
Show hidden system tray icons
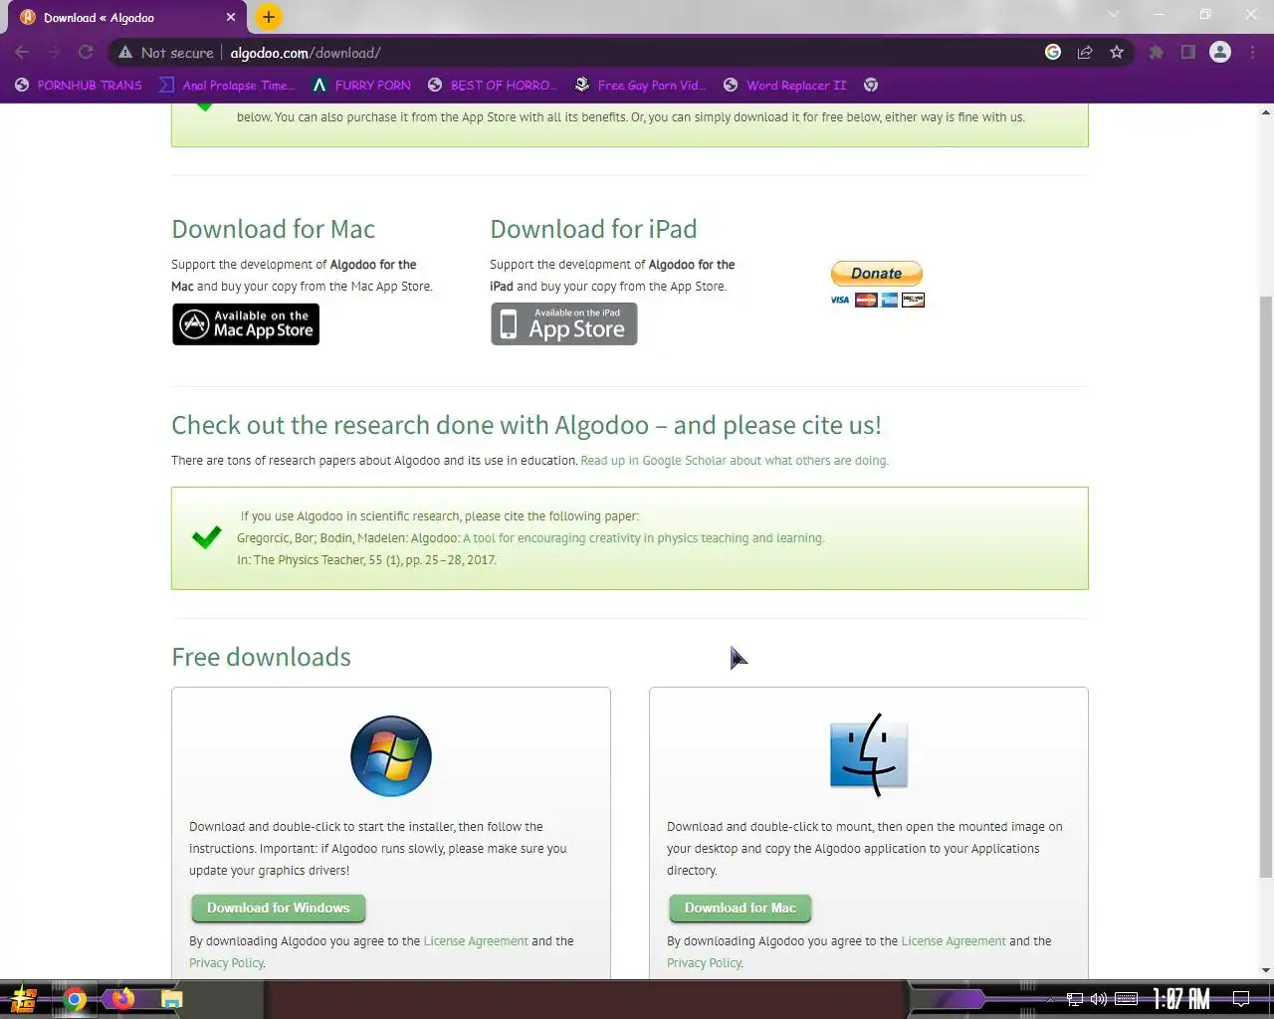pyautogui.click(x=1049, y=999)
